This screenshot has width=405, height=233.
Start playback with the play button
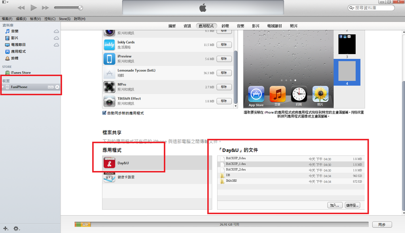coord(34,8)
